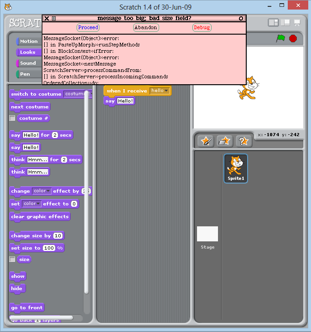Viewport: 311px width, 332px height.
Task: Click the Abandon button
Action: 146,27
